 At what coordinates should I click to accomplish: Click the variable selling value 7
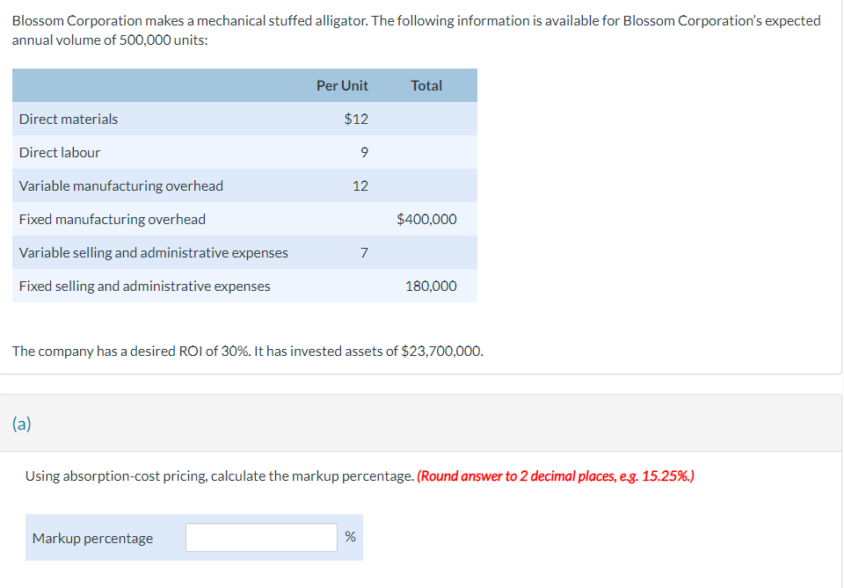364,252
